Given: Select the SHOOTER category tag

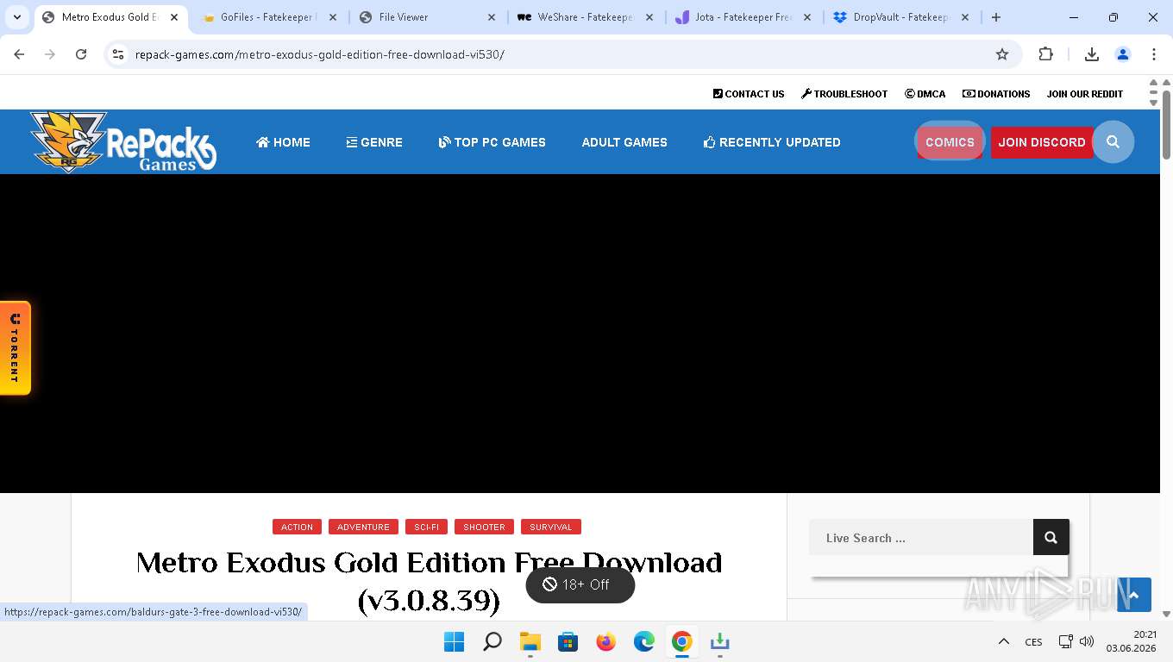Looking at the screenshot, I should (484, 527).
